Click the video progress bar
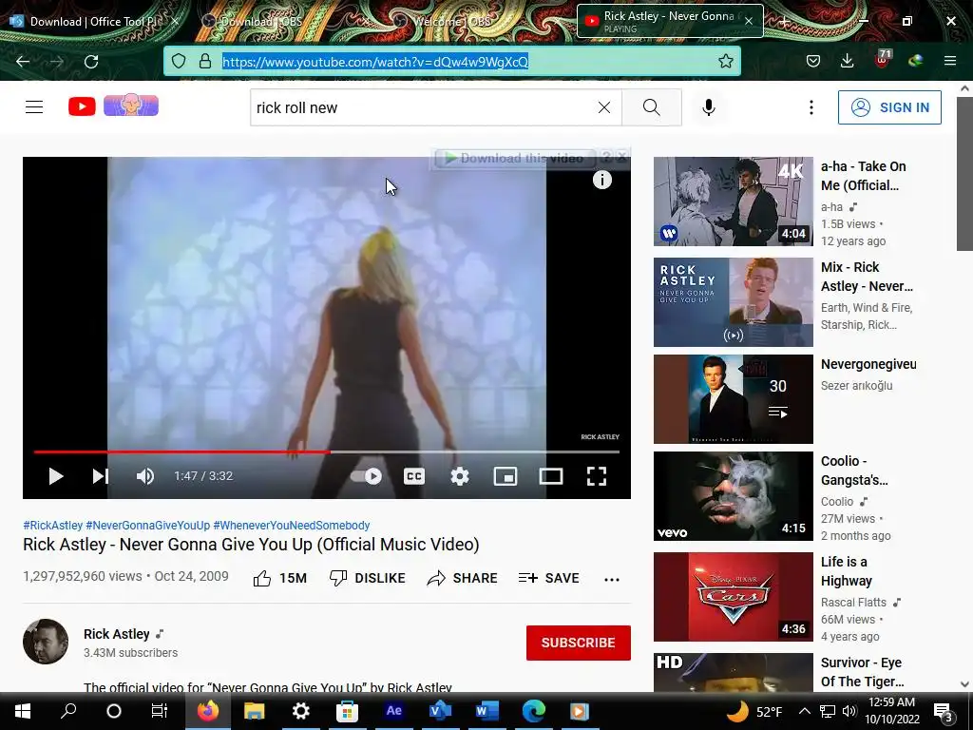 327,451
